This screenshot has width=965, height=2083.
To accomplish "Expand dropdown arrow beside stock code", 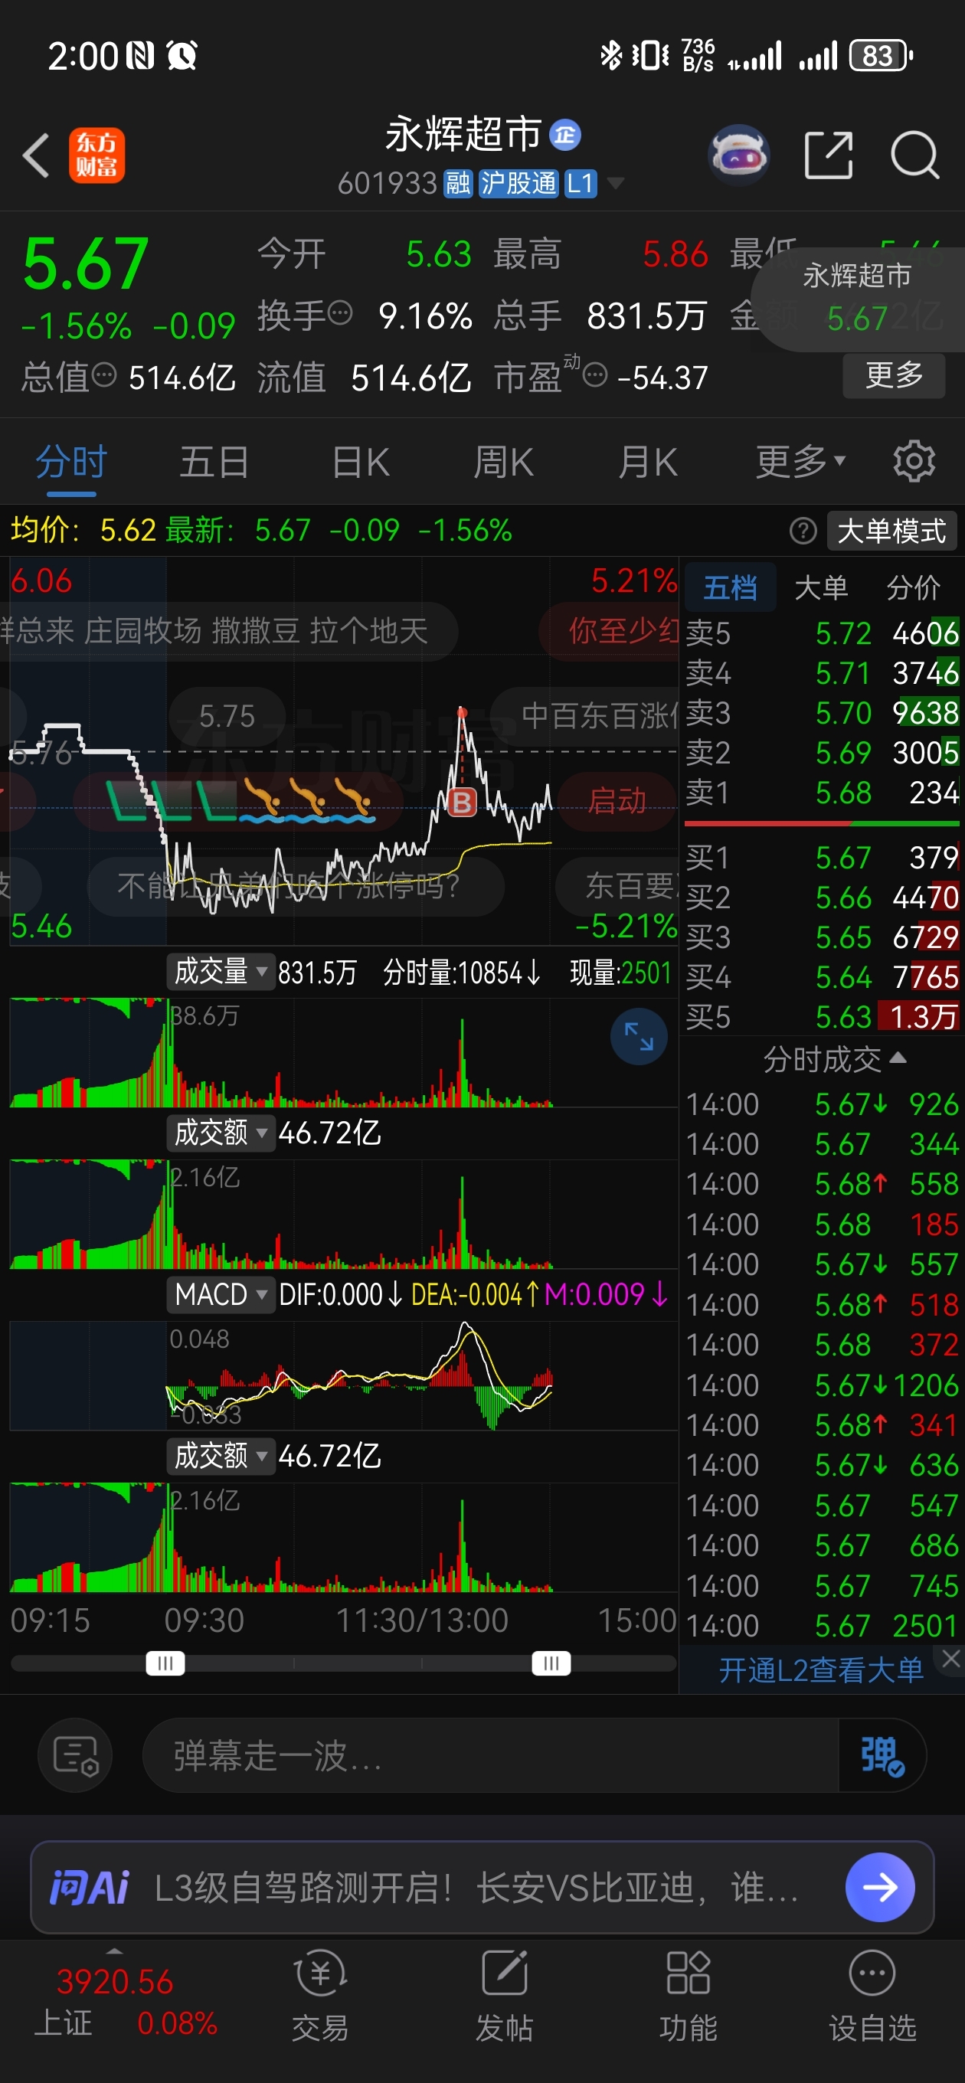I will pyautogui.click(x=616, y=184).
